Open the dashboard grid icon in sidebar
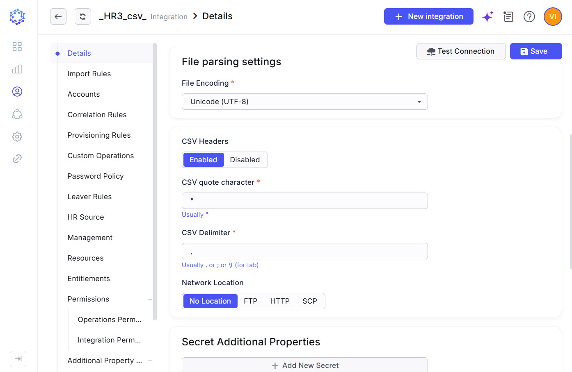Screen dimensions: 572x372 point(17,46)
